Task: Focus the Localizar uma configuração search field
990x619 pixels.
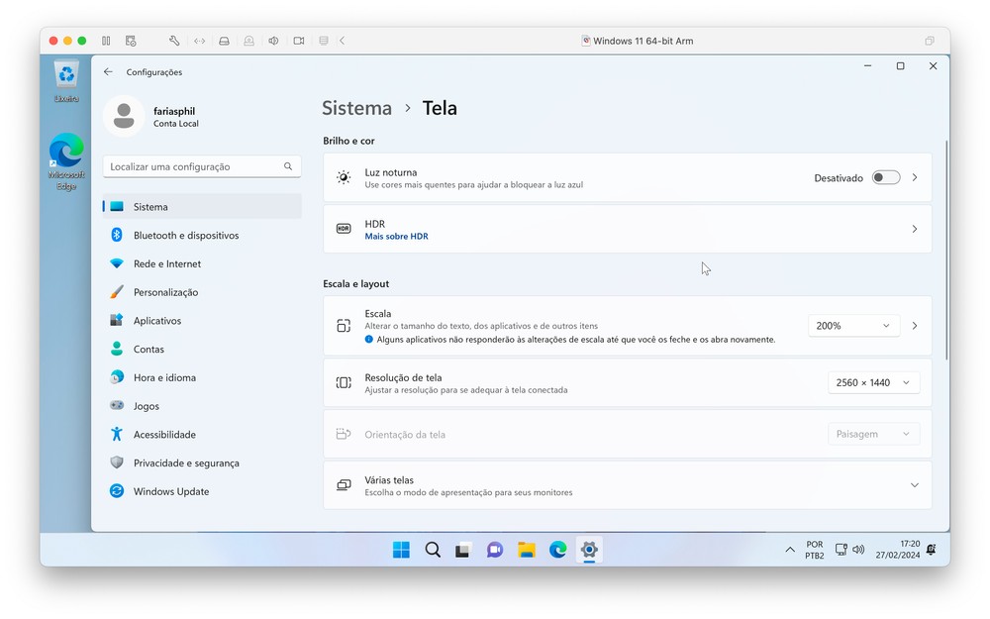Action: click(x=202, y=166)
